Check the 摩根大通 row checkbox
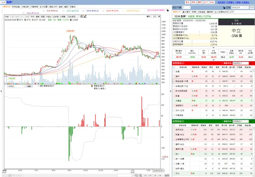Image resolution: width=255 pixels, height=177 pixels. click(174, 149)
